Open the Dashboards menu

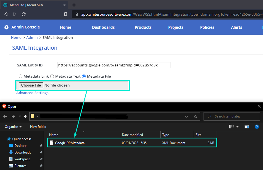(x=103, y=27)
